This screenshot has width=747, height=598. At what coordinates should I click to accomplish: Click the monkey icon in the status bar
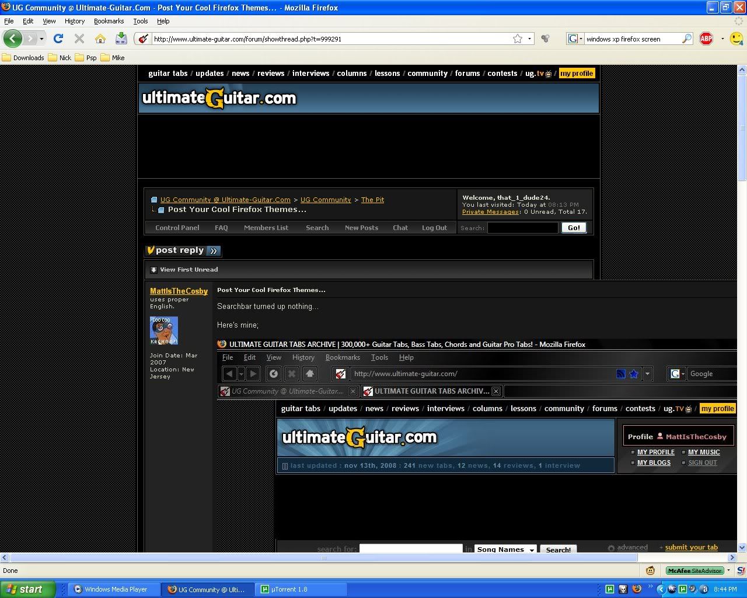point(650,571)
